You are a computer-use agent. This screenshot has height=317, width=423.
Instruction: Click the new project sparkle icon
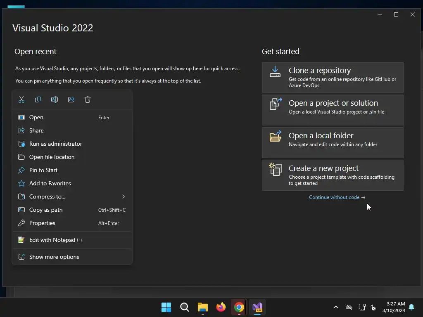(276, 169)
